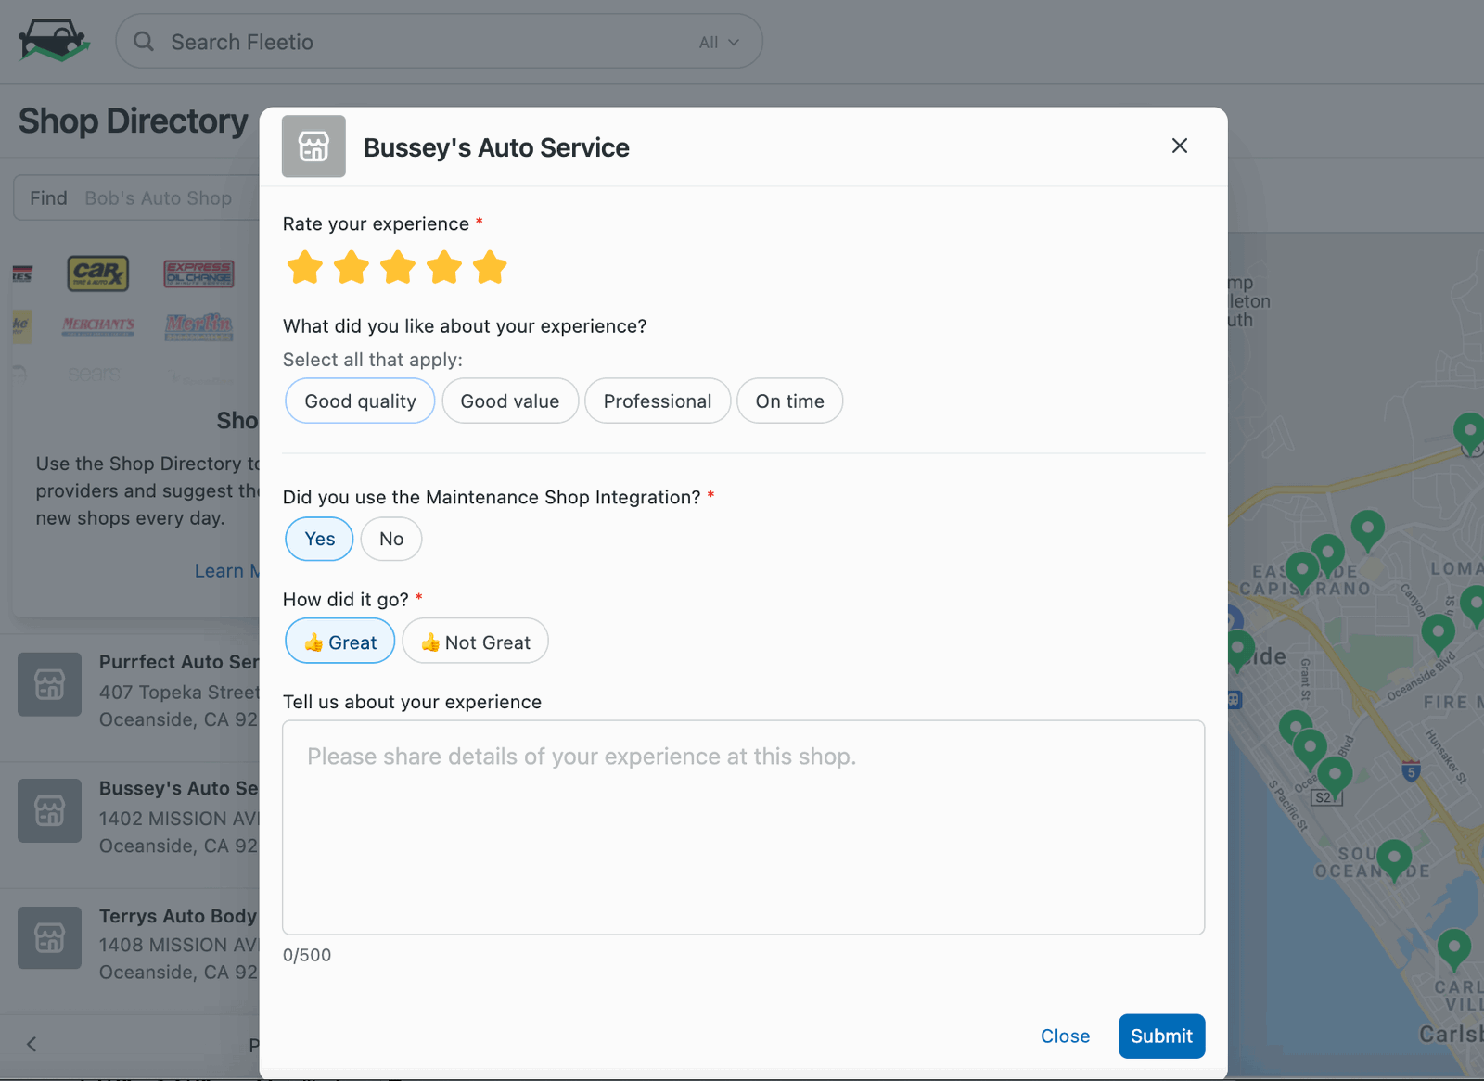Select Yes for Maintenance Shop Integration
Screen dimensions: 1484x1081
coord(319,539)
